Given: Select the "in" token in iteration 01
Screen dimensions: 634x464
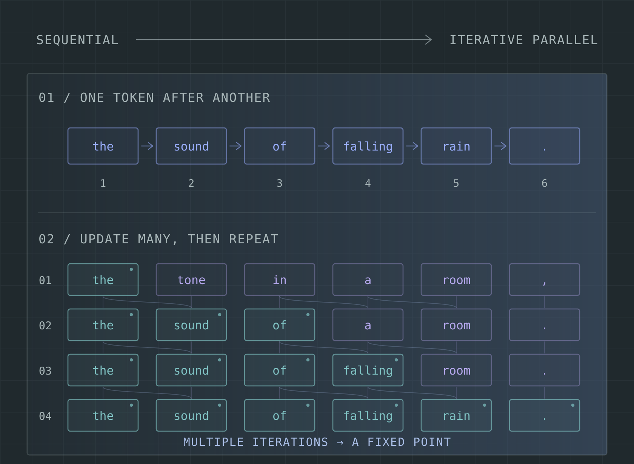Looking at the screenshot, I should click(280, 280).
